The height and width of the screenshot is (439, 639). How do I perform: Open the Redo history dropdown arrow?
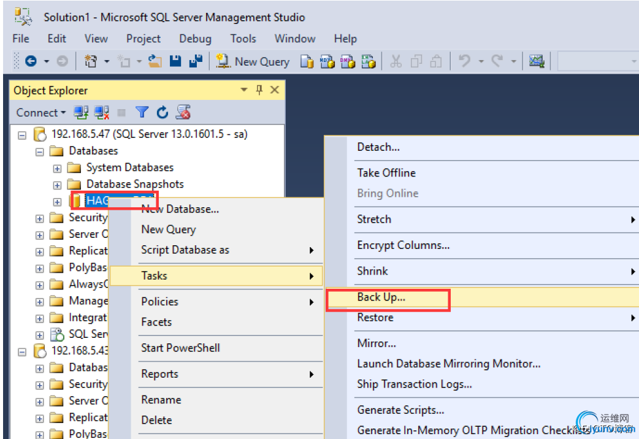coord(513,61)
